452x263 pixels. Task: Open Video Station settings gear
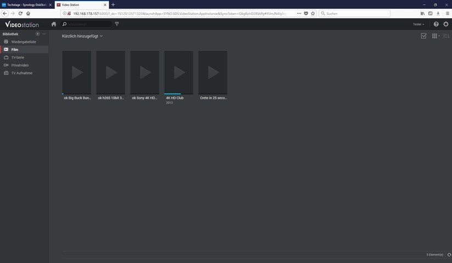446,24
